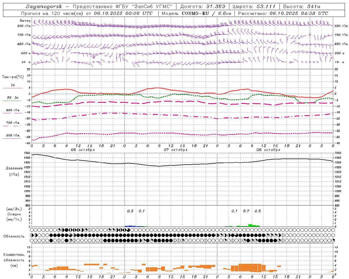The width and height of the screenshot is (349, 279).
Task: Click the 'Ветер' wind panel label
Action: [25, 21]
